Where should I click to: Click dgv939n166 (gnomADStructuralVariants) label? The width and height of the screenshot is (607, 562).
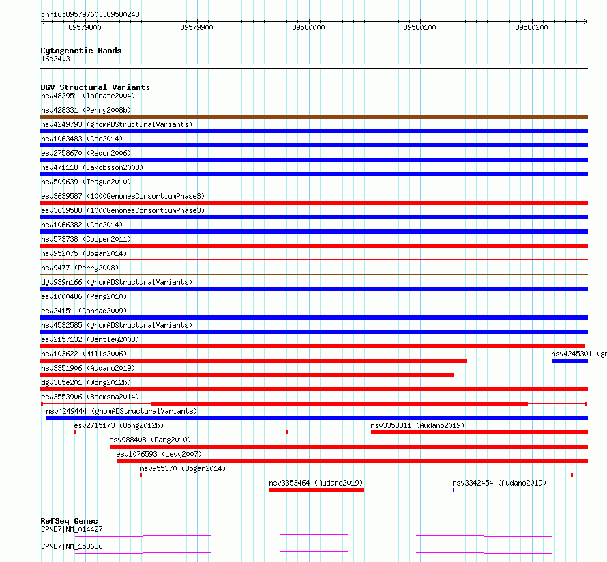click(117, 282)
